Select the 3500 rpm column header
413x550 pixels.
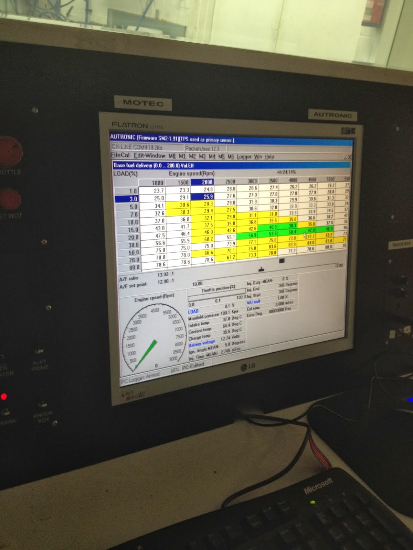(268, 180)
